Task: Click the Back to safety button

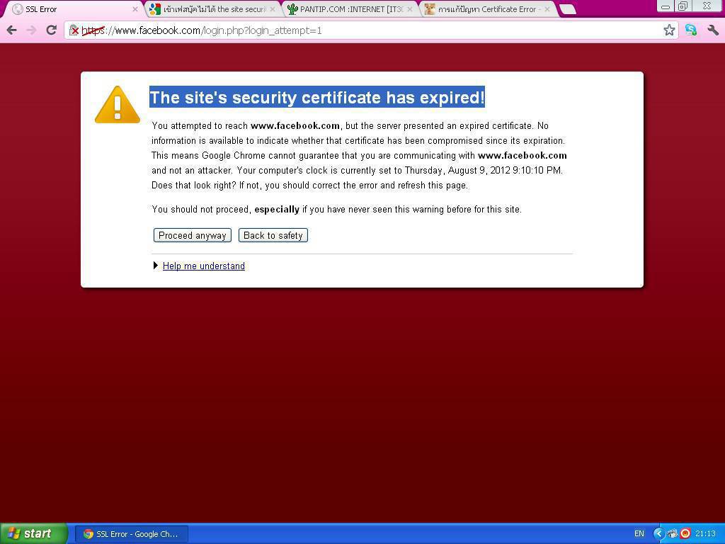Action: 273,235
